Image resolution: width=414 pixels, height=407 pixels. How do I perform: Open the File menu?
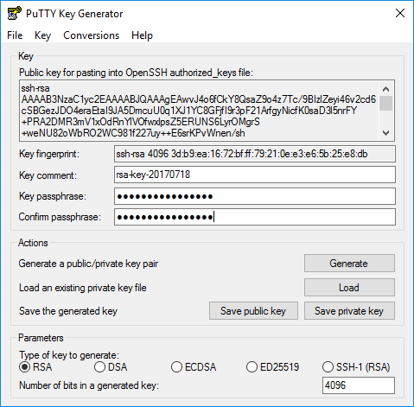pos(15,35)
